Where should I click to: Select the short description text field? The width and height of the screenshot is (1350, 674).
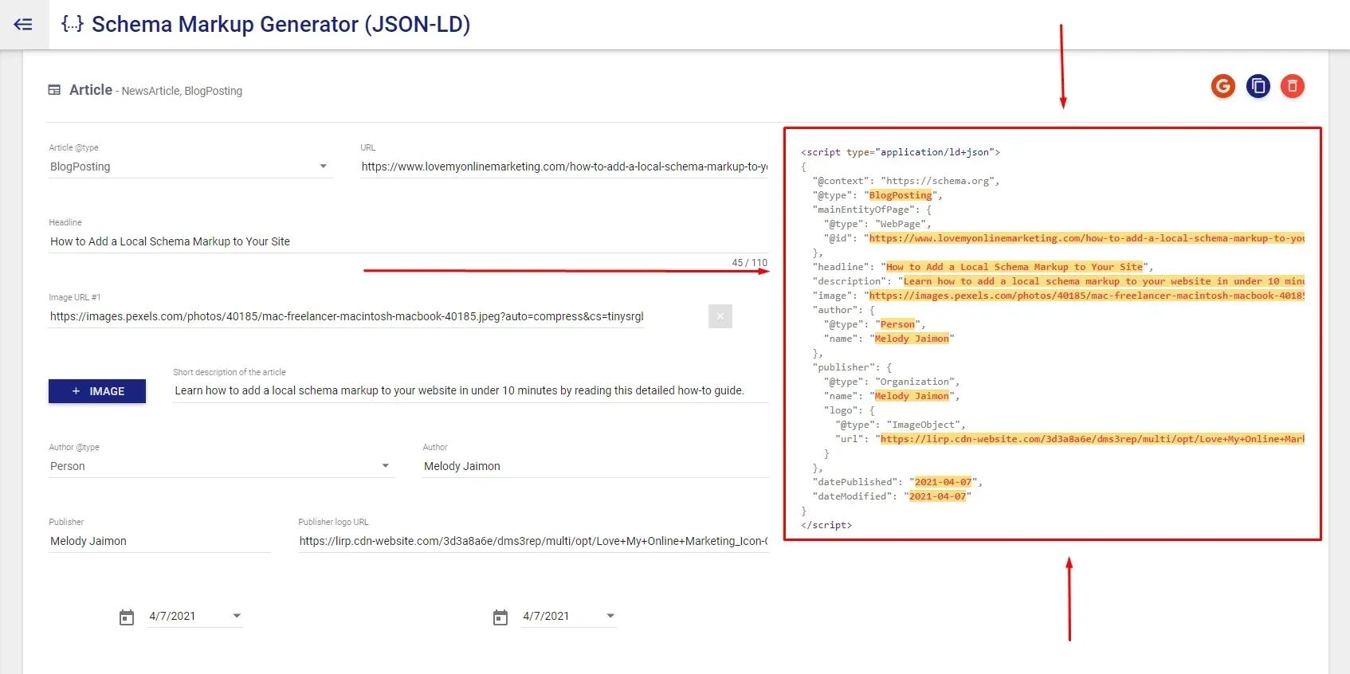pyautogui.click(x=471, y=390)
